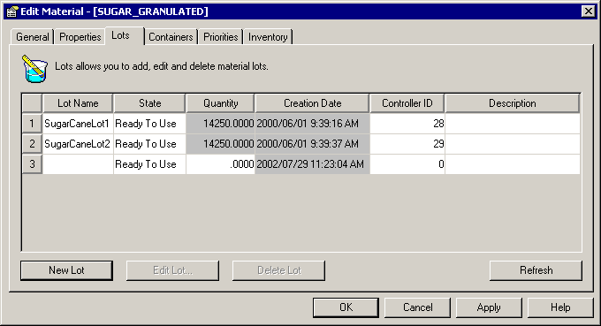Select the Lots tab
601x326 pixels.
(x=125, y=35)
